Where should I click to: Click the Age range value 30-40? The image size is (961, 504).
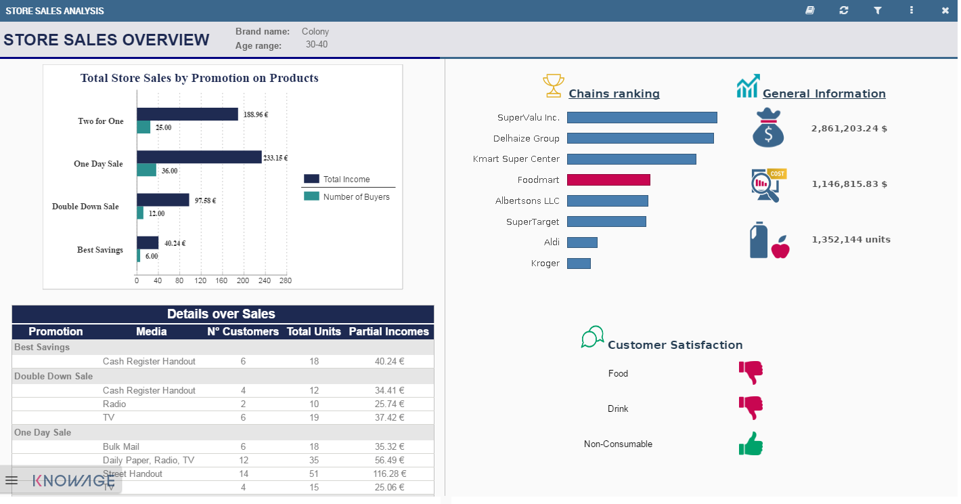click(x=317, y=45)
